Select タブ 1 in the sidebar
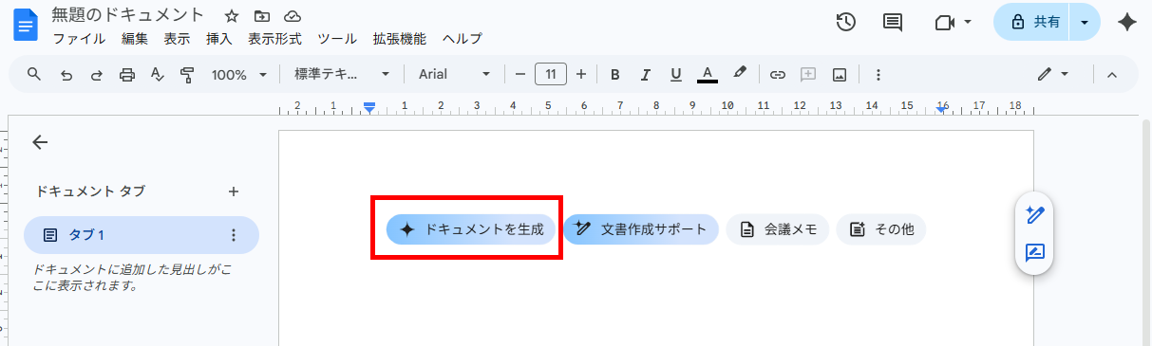 pyautogui.click(x=142, y=235)
